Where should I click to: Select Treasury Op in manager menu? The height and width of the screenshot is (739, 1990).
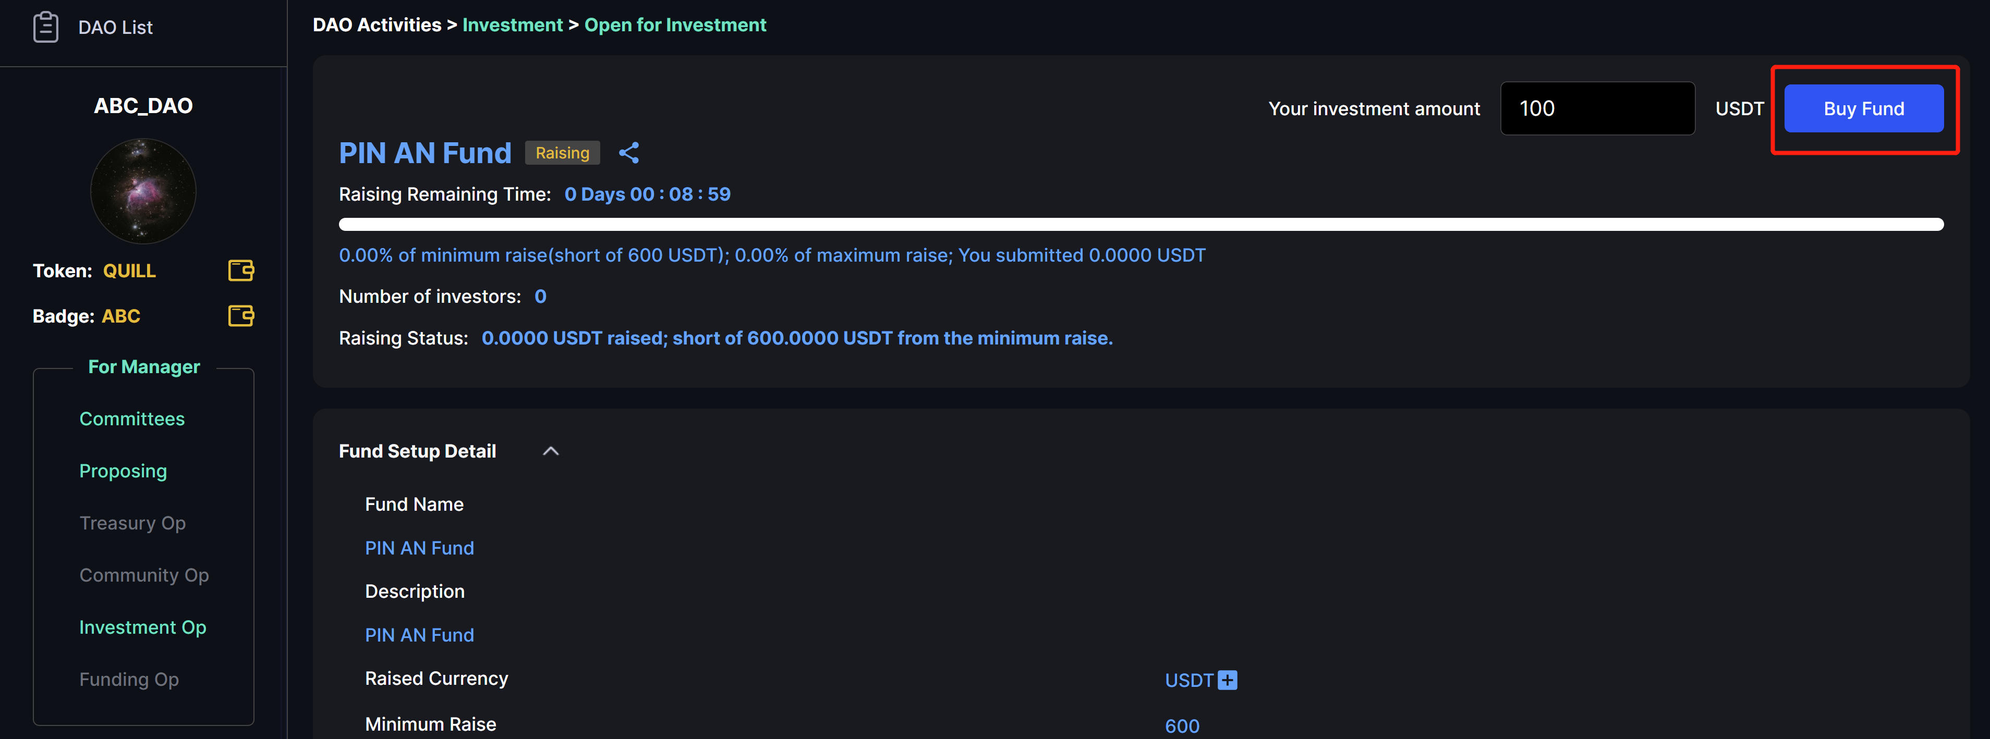pos(132,523)
